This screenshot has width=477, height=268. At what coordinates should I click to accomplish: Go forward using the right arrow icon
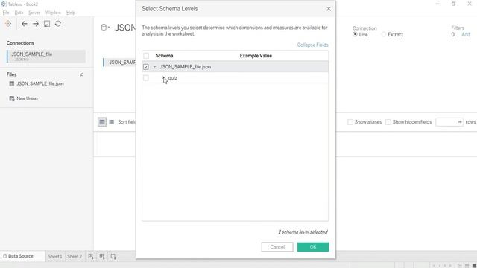pyautogui.click(x=36, y=24)
